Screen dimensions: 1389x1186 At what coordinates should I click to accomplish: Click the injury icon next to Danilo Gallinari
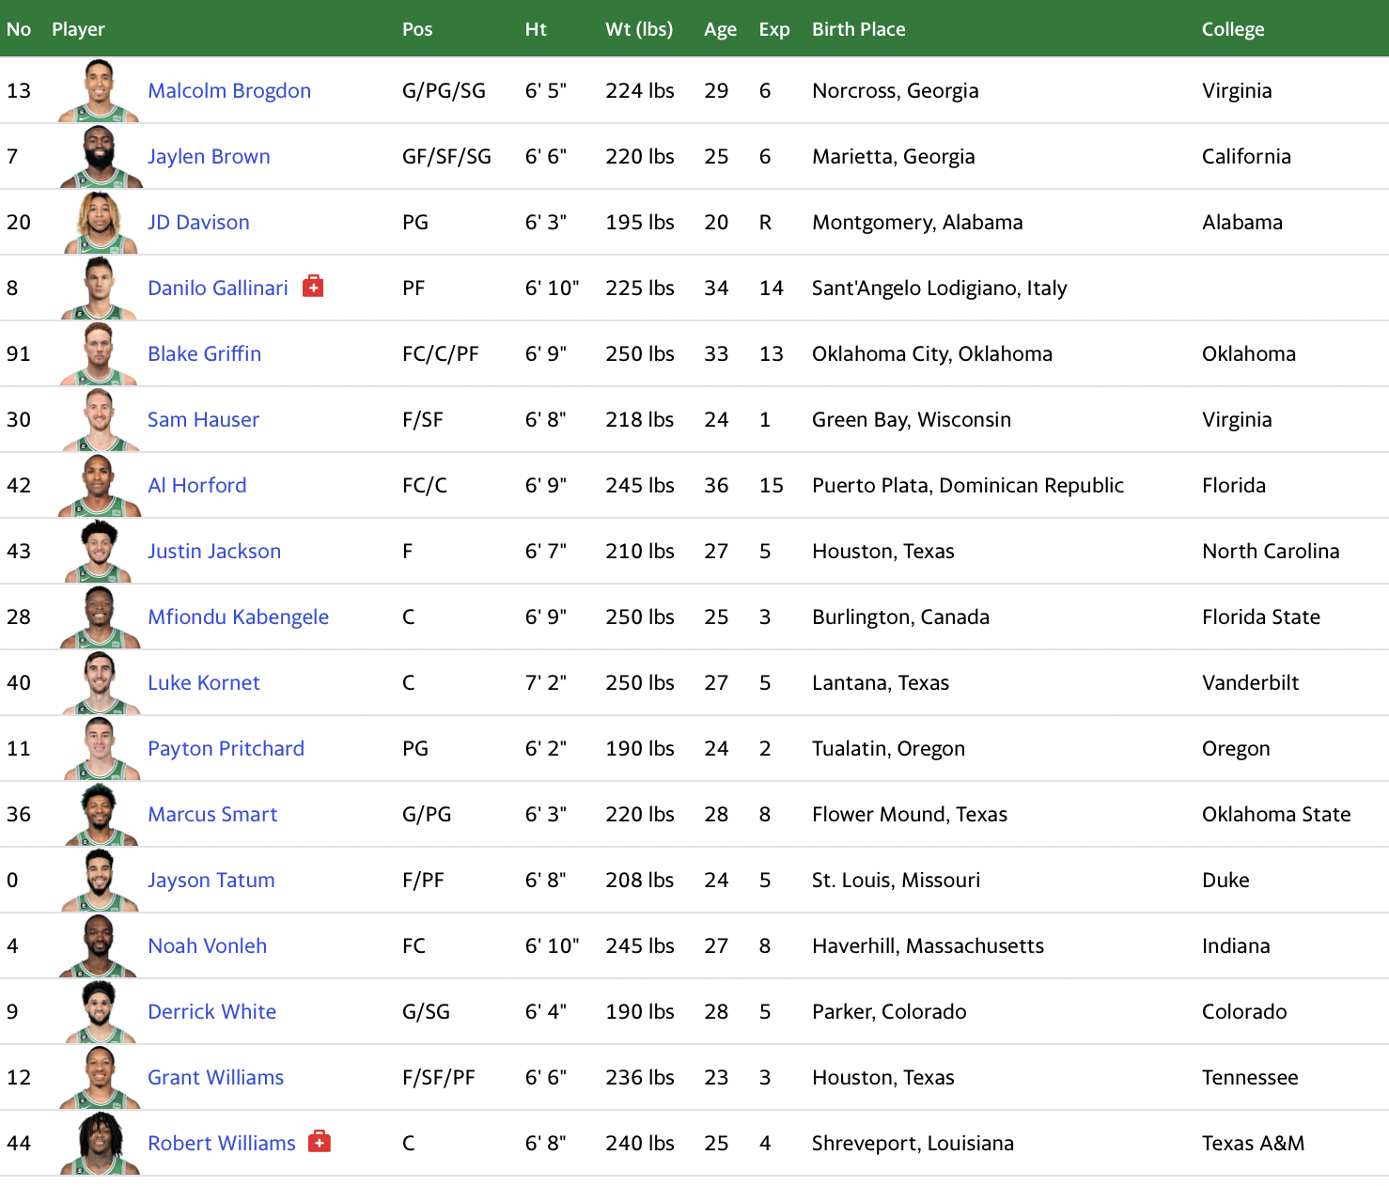pyautogui.click(x=313, y=287)
